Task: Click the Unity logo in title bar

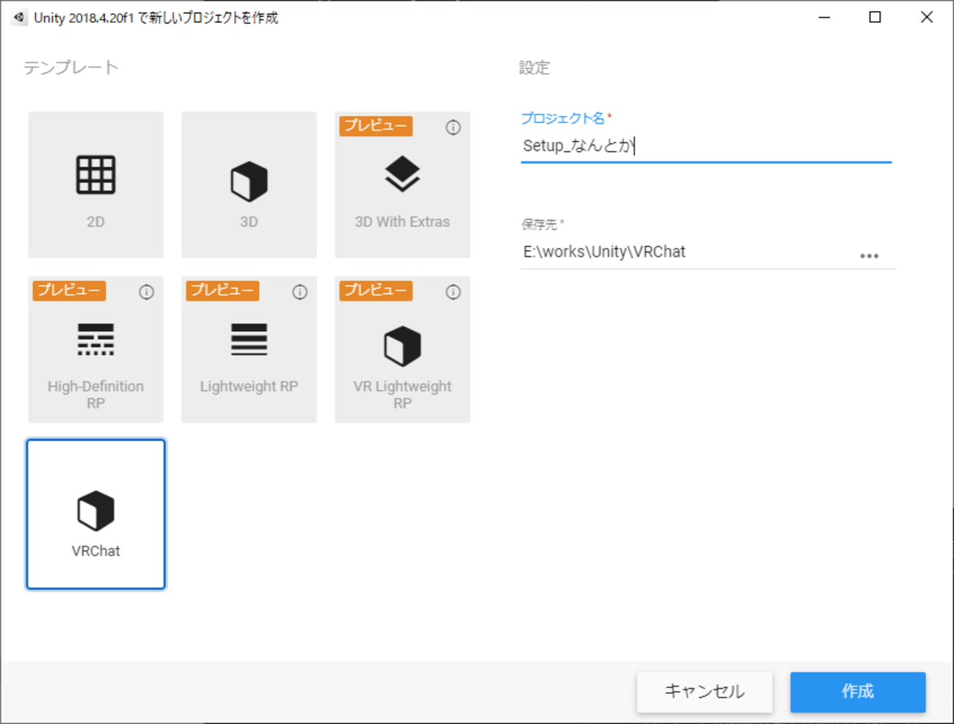Action: coord(19,17)
